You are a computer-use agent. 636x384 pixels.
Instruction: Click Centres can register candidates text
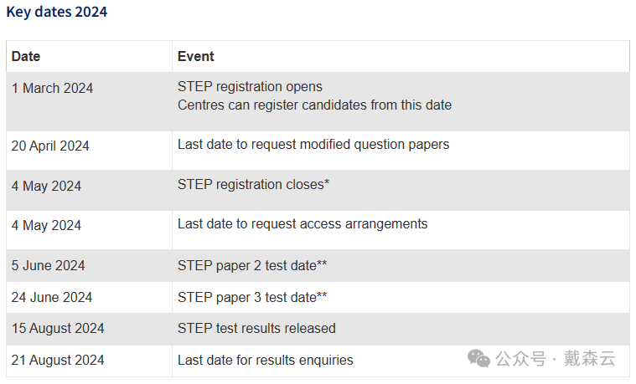tap(314, 105)
